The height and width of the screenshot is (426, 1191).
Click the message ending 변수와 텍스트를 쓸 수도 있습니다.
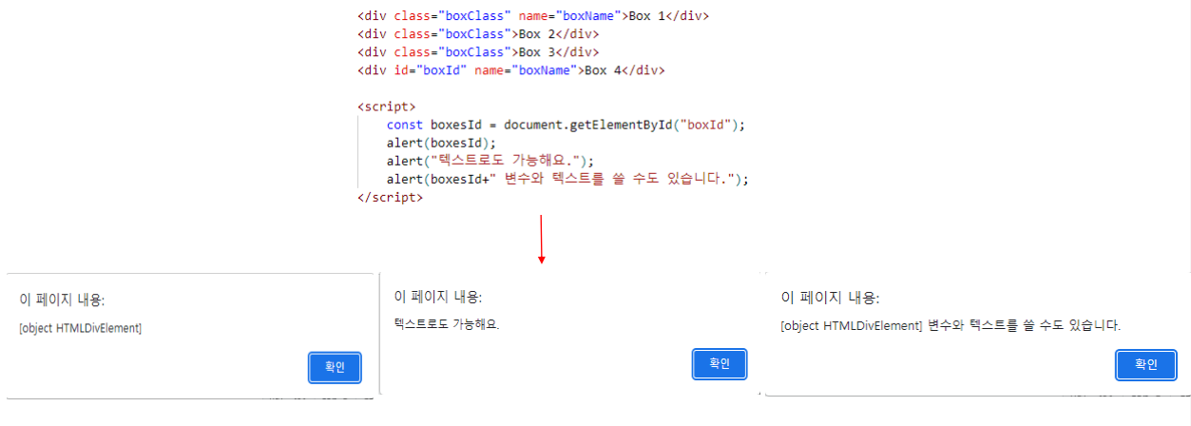(x=951, y=325)
